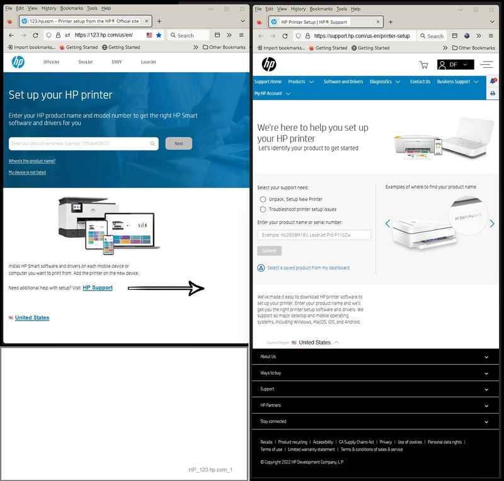Click HP logo on 123.hp.com page
The image size is (504, 481).
click(18, 62)
